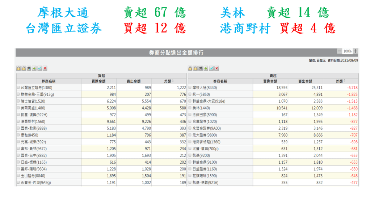This screenshot has height=197, width=370.
Task: Click the 券商名稱 header in 買超 table
Action: point(48,81)
